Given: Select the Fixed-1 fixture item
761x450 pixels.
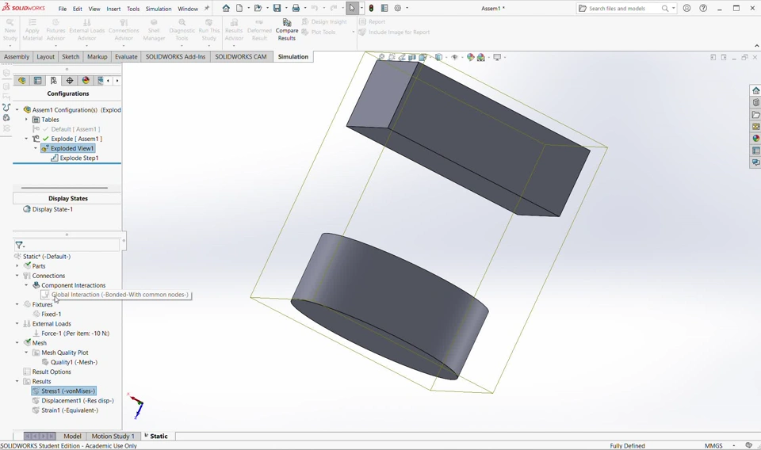Looking at the screenshot, I should point(47,315).
